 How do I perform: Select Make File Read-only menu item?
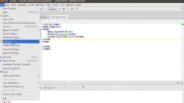coord(20,86)
